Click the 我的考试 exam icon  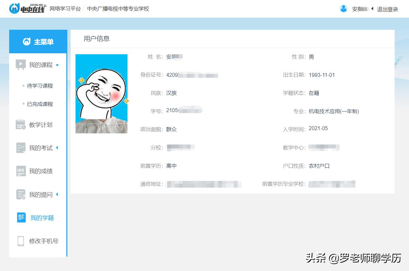tap(20, 148)
